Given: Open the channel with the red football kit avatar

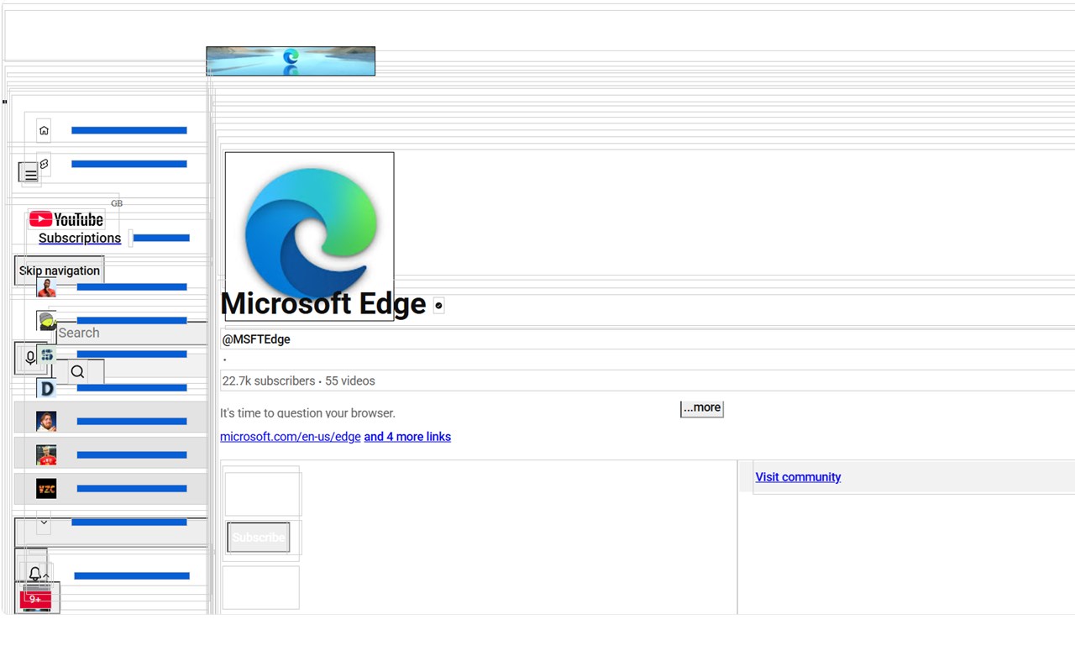Looking at the screenshot, I should click(46, 455).
